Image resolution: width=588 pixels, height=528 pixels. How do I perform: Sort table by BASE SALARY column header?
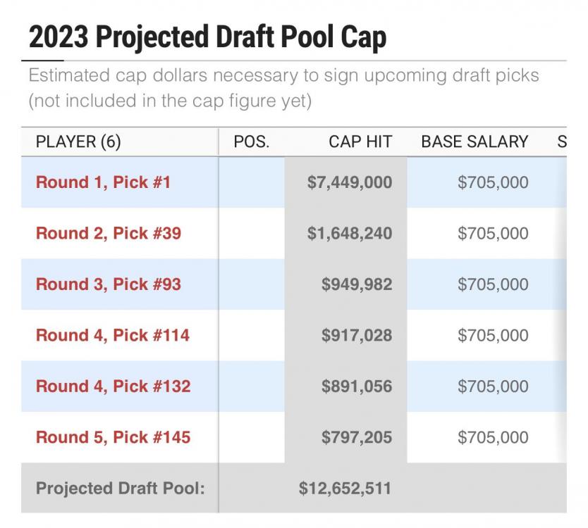coord(474,142)
